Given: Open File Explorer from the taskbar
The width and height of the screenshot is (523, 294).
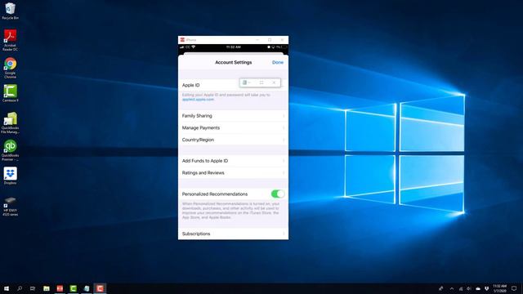Looking at the screenshot, I should pyautogui.click(x=47, y=288).
